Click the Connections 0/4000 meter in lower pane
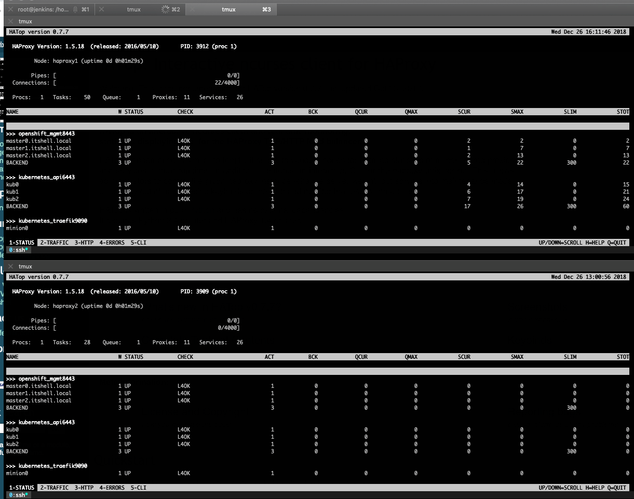634x499 pixels. click(x=126, y=328)
